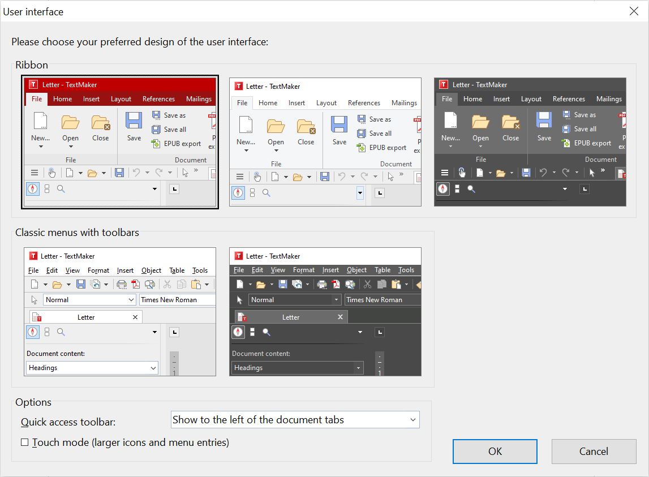Viewport: 649px width, 477px height.
Task: Click Object menu in dark classic preview
Action: [356, 270]
